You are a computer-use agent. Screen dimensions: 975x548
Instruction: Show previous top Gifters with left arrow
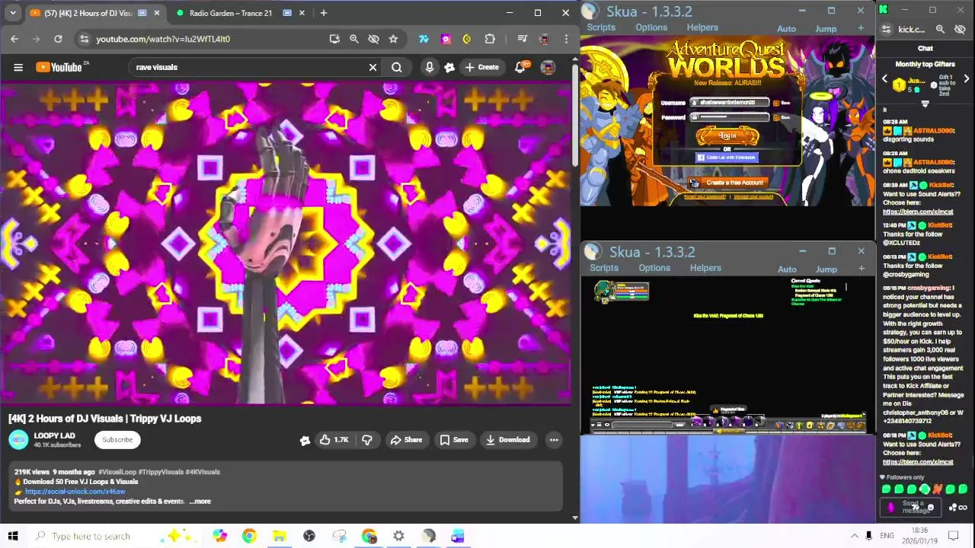(884, 79)
